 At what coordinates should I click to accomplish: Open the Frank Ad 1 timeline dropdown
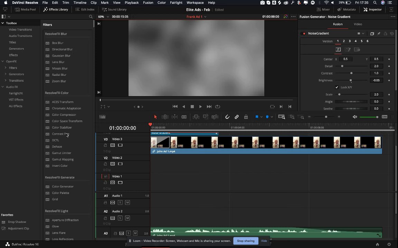[196, 17]
